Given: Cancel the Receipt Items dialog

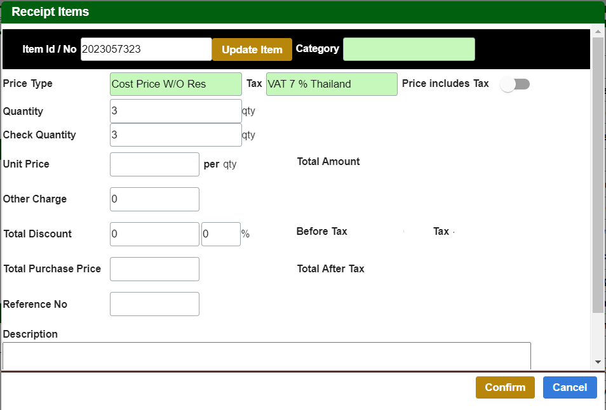Looking at the screenshot, I should click(x=570, y=387).
